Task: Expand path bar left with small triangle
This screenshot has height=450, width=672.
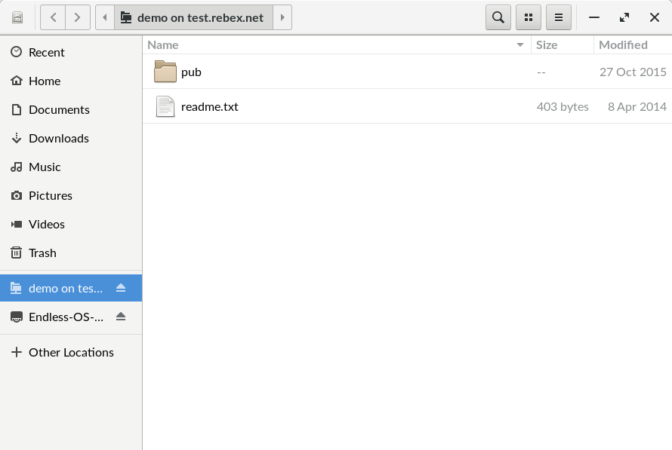Action: coord(105,17)
